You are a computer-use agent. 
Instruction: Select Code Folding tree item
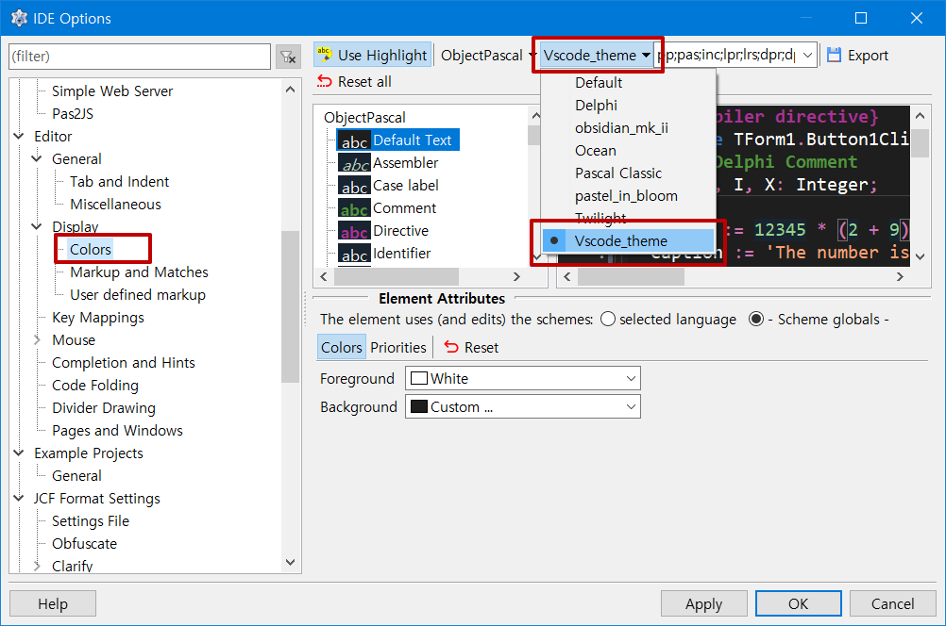pyautogui.click(x=94, y=385)
